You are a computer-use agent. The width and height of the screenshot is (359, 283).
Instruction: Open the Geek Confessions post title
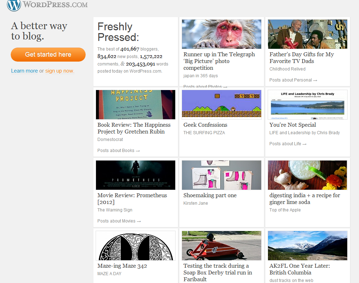[205, 125]
